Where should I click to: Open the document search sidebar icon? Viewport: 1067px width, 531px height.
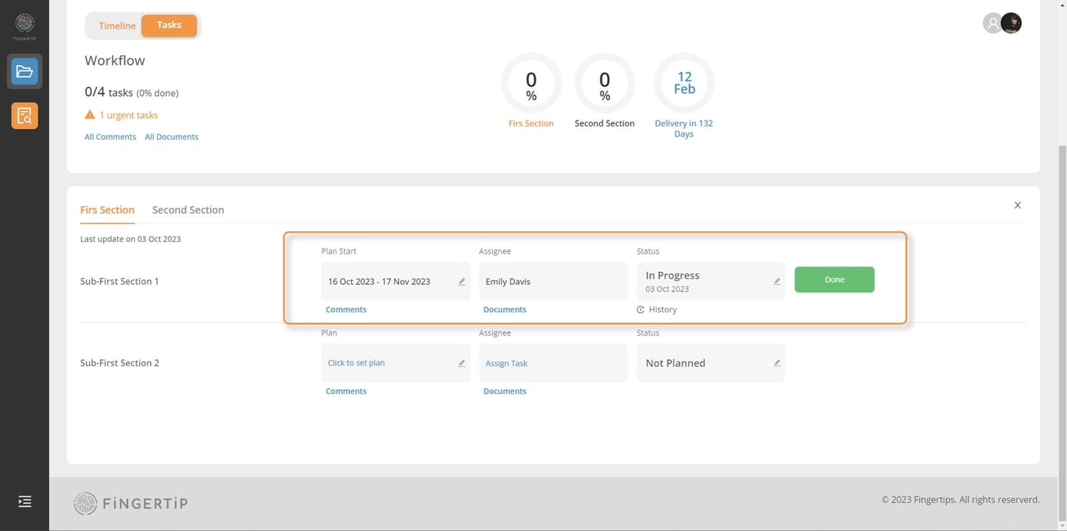pos(24,116)
